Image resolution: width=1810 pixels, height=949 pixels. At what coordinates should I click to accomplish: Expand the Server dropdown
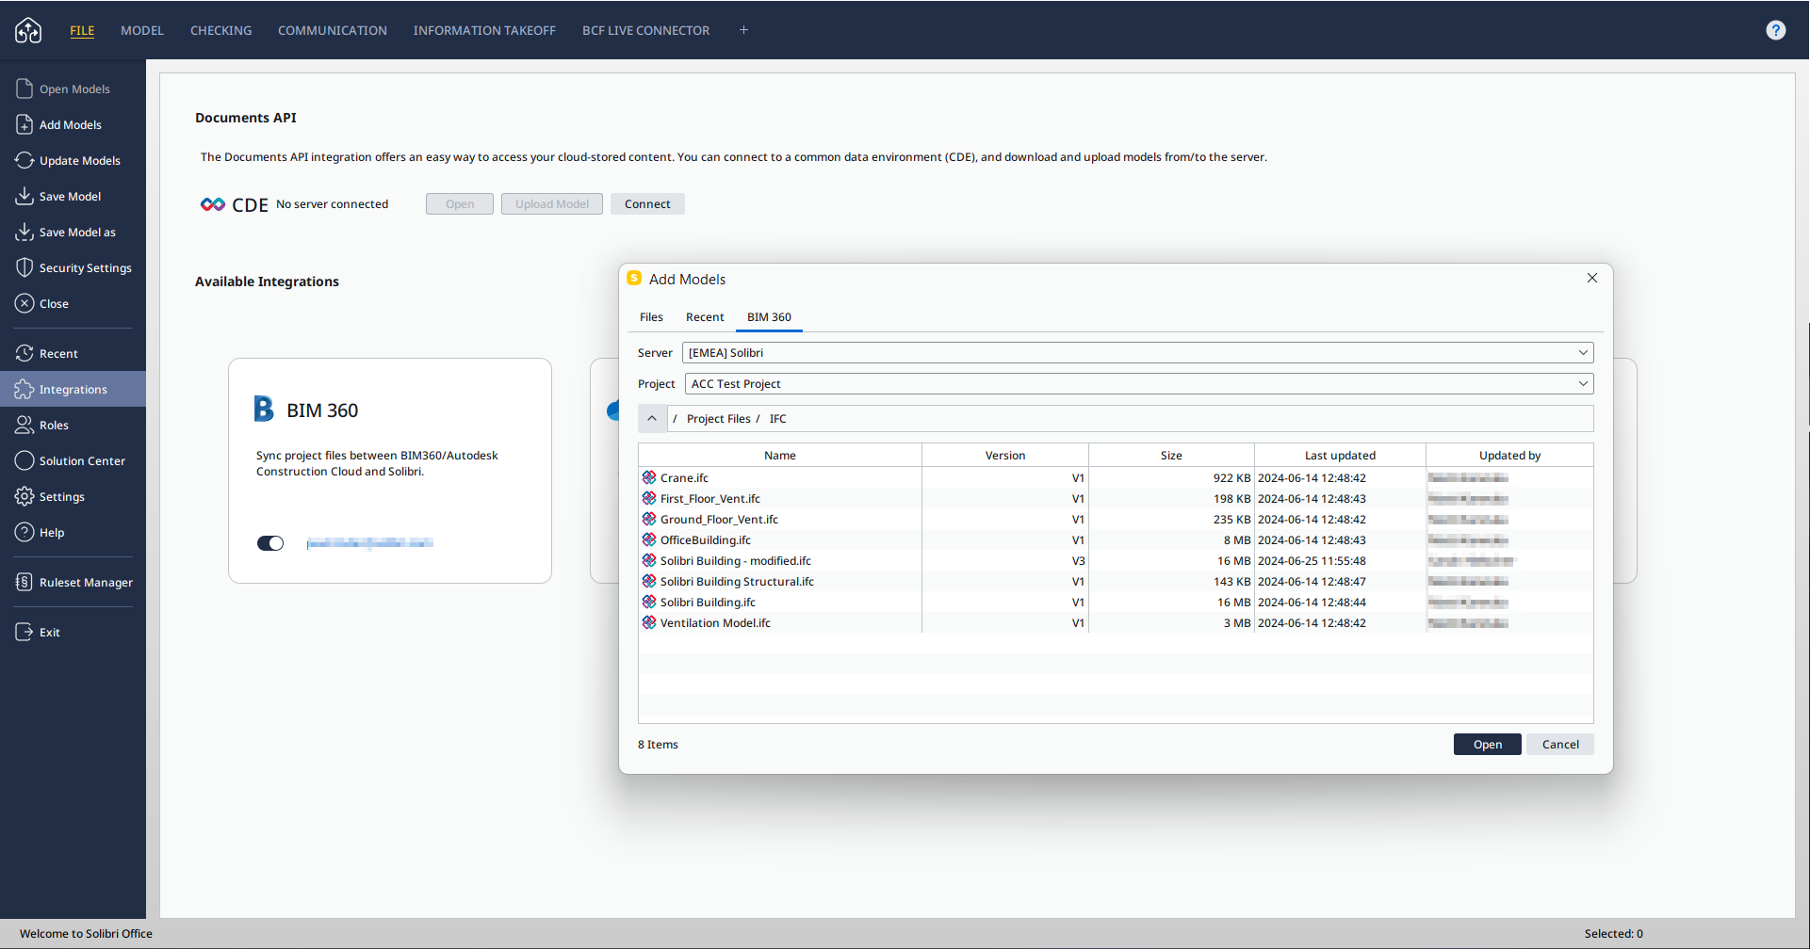[1583, 353]
